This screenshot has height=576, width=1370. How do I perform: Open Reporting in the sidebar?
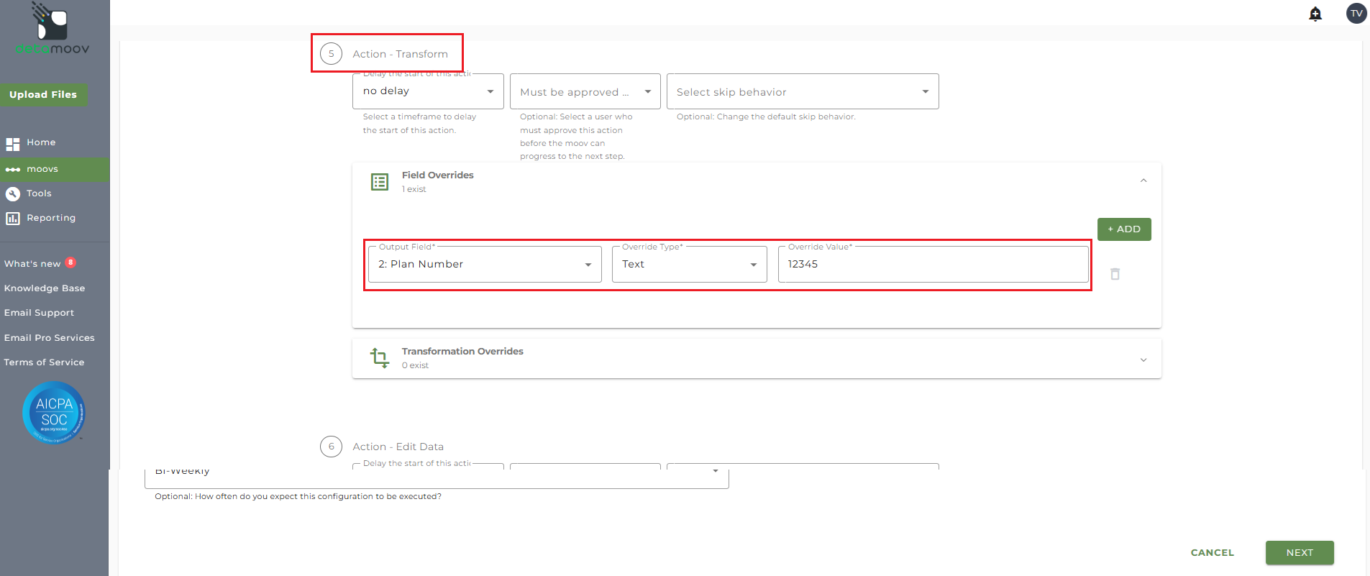click(50, 218)
